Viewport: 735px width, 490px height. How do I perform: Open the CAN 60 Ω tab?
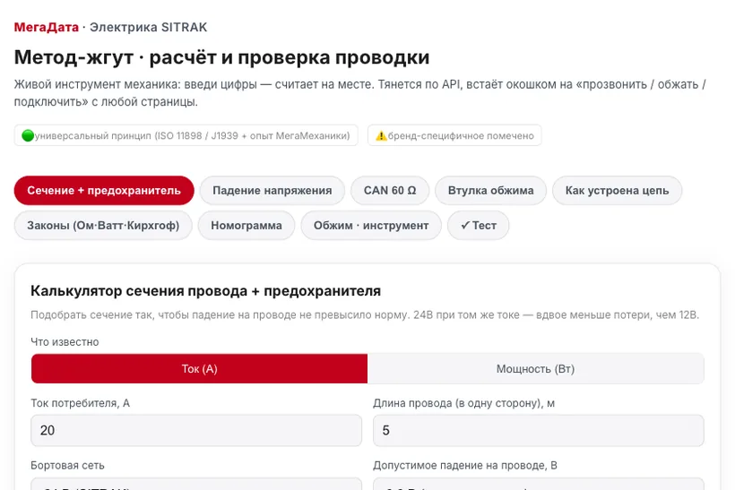coord(390,191)
